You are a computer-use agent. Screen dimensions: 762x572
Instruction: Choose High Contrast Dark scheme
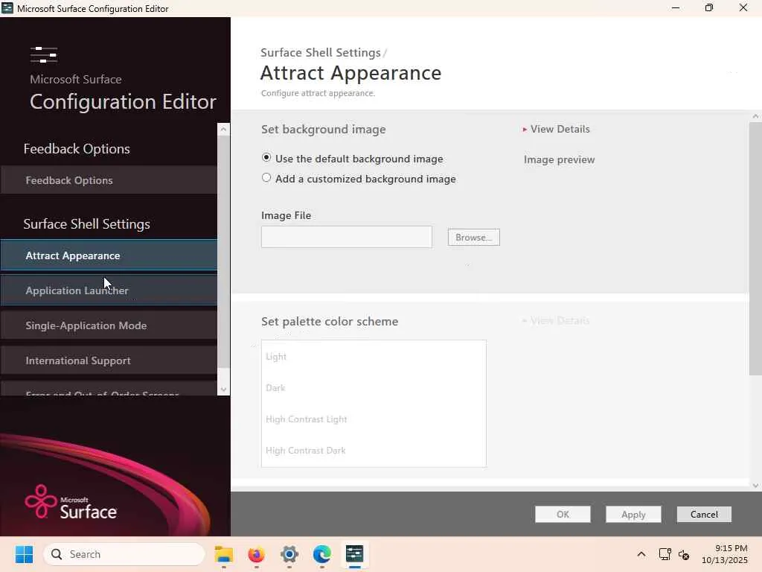pyautogui.click(x=374, y=450)
